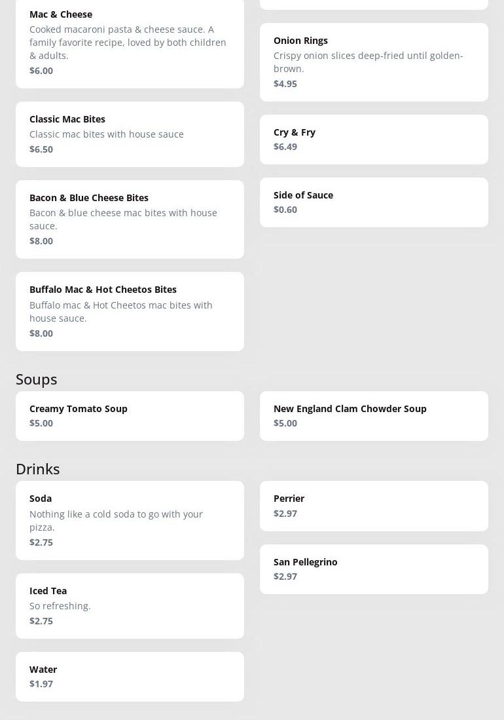
Task: Choose Bacon & Blue Cheese Bites
Action: (130, 219)
